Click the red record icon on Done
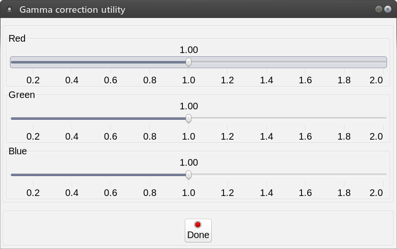This screenshot has width=397, height=249. point(198,224)
